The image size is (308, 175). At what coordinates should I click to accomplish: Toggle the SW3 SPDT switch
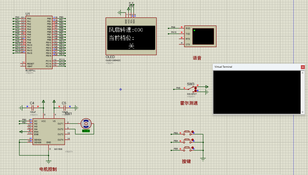coord(192,89)
